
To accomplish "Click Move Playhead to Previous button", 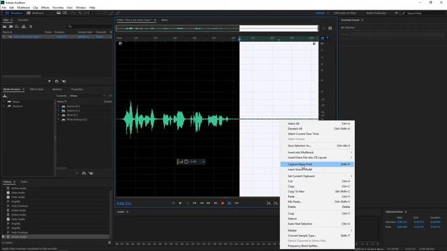I will [x=194, y=203].
